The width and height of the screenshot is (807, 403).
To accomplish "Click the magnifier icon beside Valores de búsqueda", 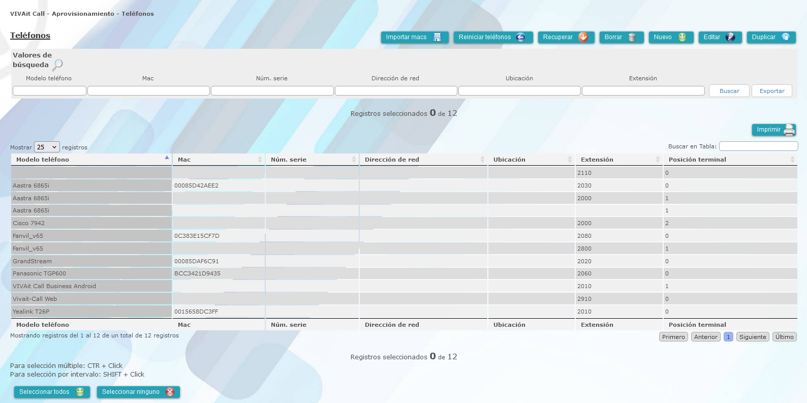I will coord(57,65).
